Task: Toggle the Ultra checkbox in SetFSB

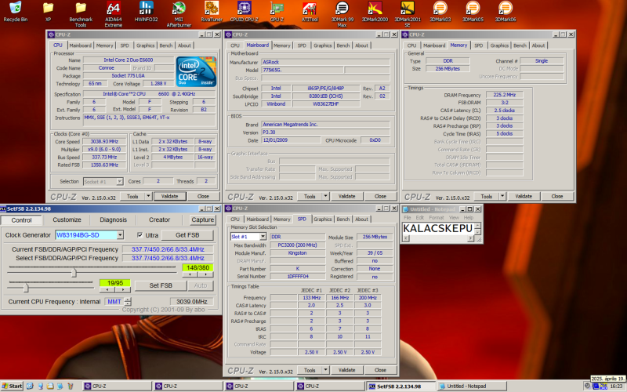Action: (x=140, y=235)
